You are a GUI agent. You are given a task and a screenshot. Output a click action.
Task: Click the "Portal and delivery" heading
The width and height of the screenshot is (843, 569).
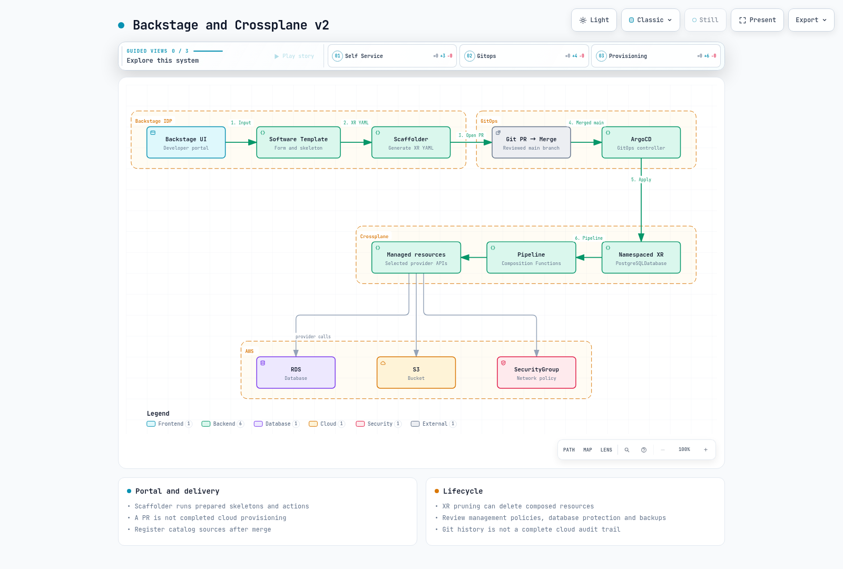(x=177, y=491)
